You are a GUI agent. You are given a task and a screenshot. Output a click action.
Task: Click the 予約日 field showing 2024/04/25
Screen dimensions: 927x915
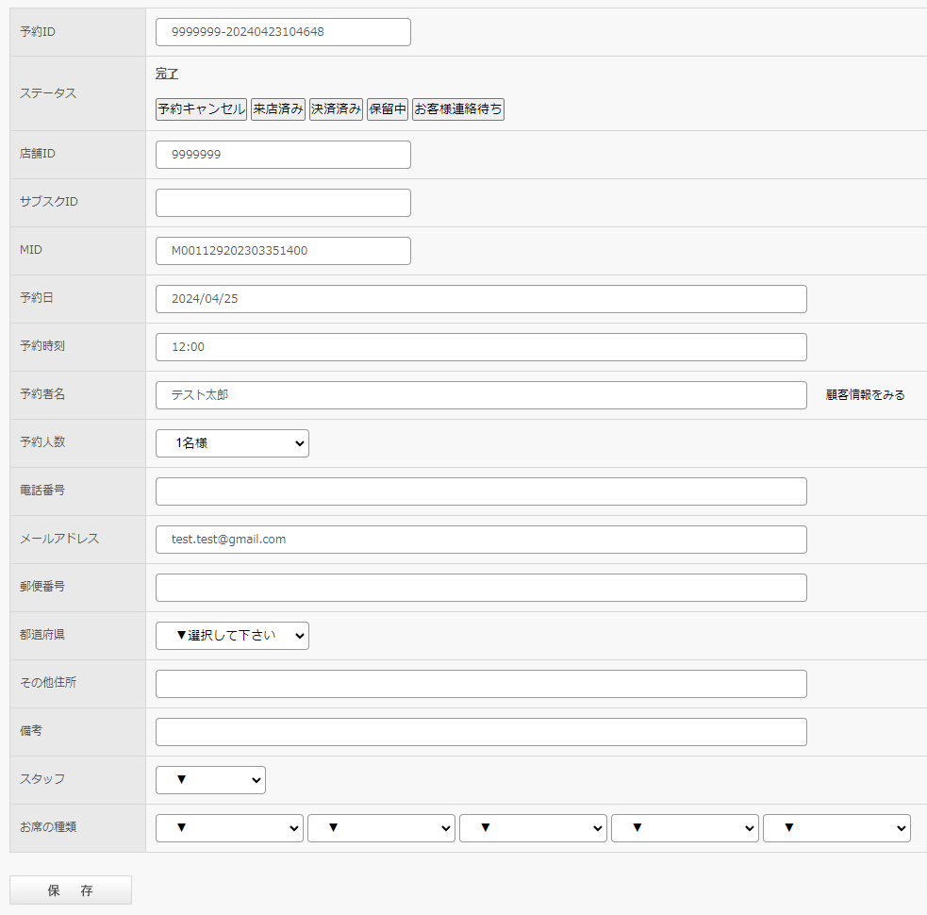(481, 299)
